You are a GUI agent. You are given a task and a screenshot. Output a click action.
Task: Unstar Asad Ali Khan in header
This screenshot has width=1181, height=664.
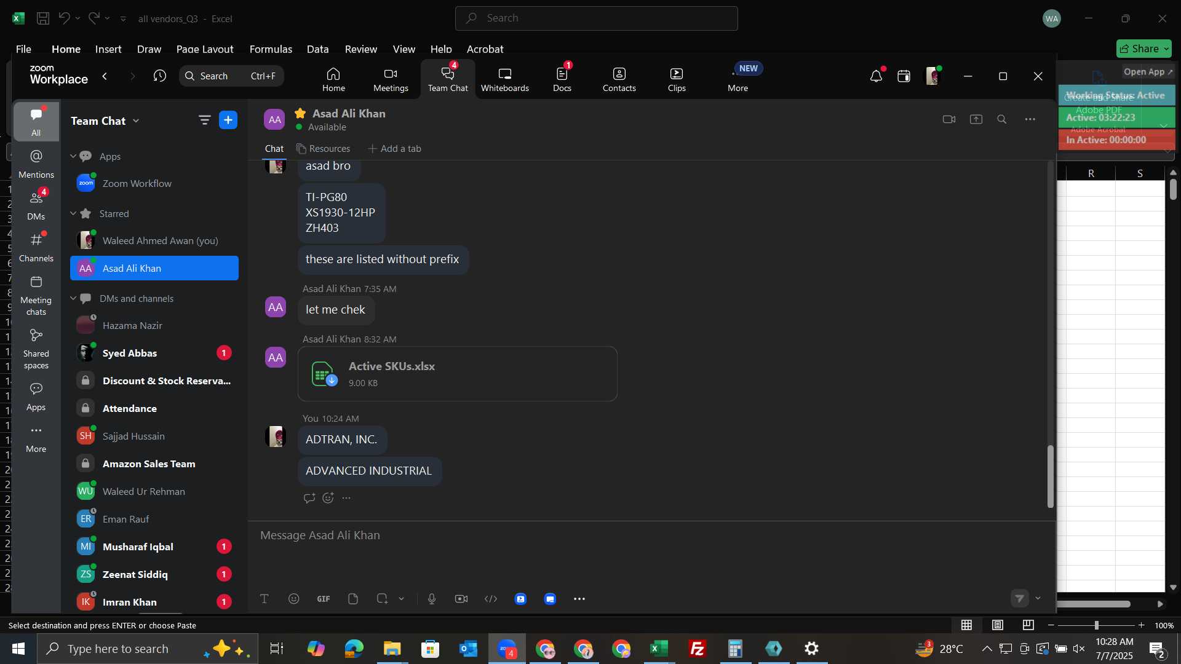(x=300, y=113)
